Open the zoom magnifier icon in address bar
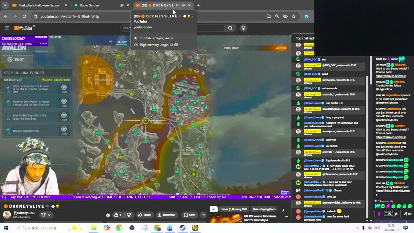The width and height of the screenshot is (414, 233). coord(277,16)
